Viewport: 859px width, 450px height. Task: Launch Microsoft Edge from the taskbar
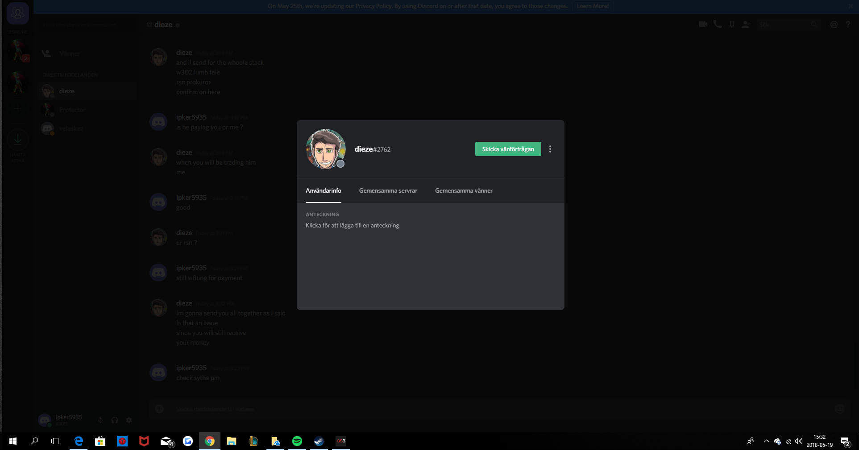[x=79, y=441]
